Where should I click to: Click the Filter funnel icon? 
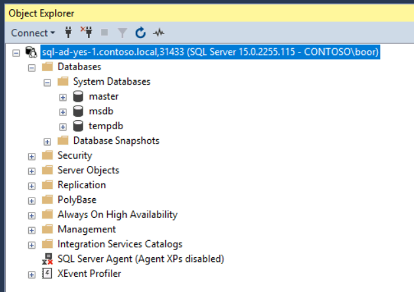pos(122,33)
